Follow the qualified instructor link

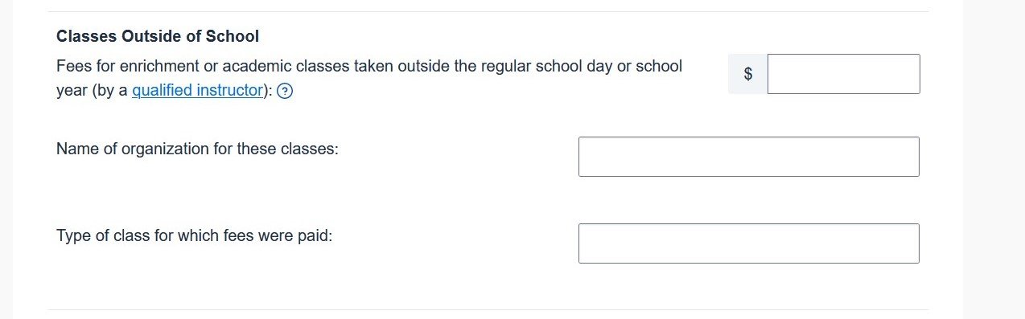point(198,90)
